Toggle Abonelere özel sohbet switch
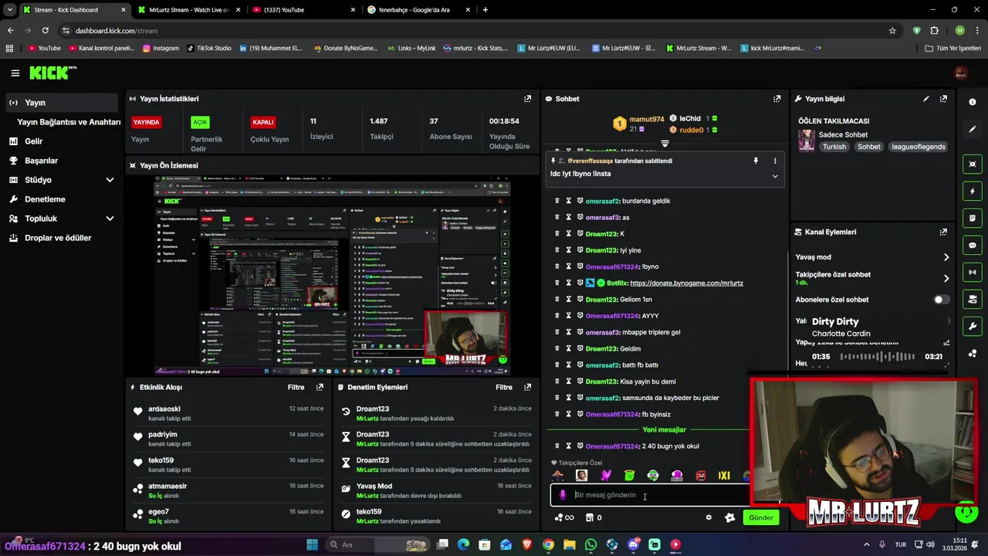988x556 pixels. [941, 300]
